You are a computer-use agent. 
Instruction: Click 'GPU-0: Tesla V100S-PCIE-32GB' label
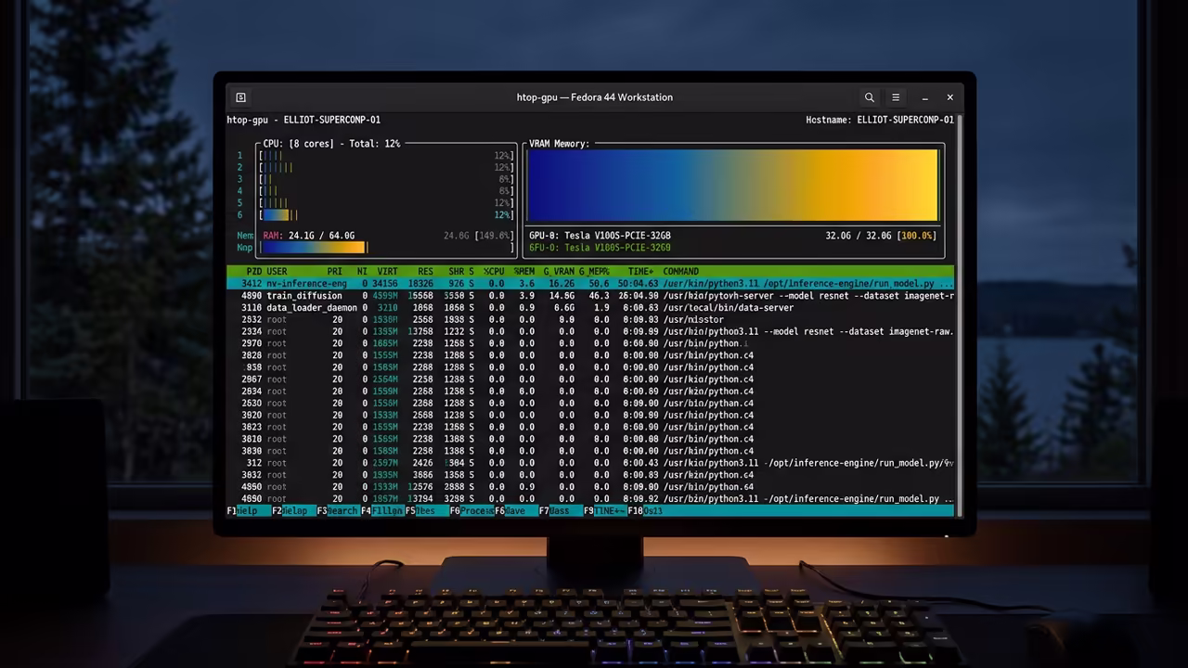tap(600, 236)
